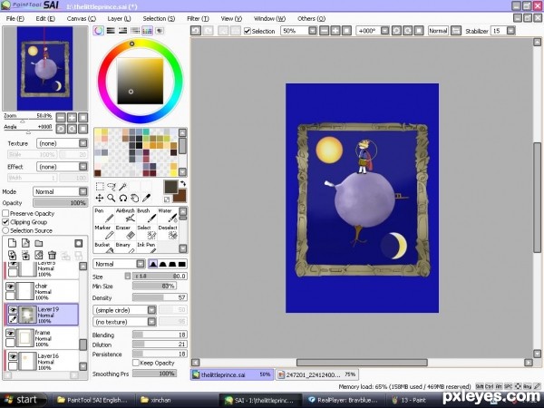
Task: Open the Window menu
Action: [x=269, y=18]
